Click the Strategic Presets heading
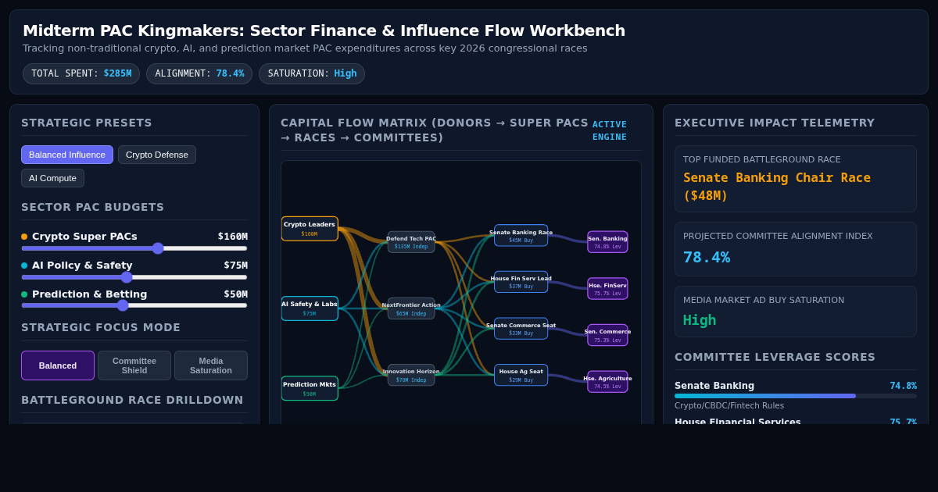 (x=87, y=123)
